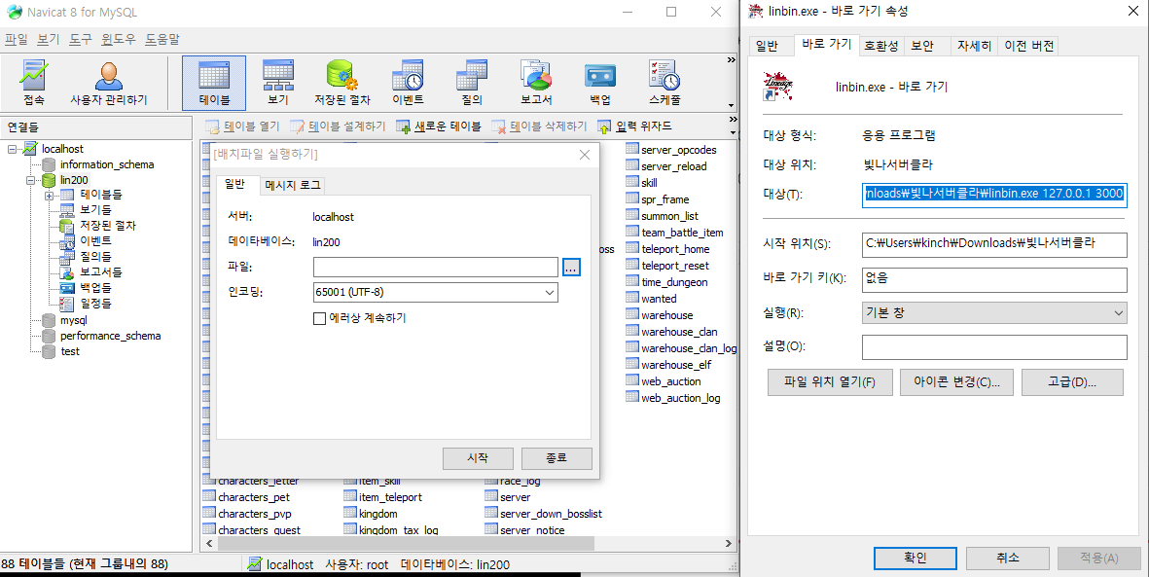Click 테이블 삭제하기 delete table button
1149x577 pixels.
coord(539,126)
